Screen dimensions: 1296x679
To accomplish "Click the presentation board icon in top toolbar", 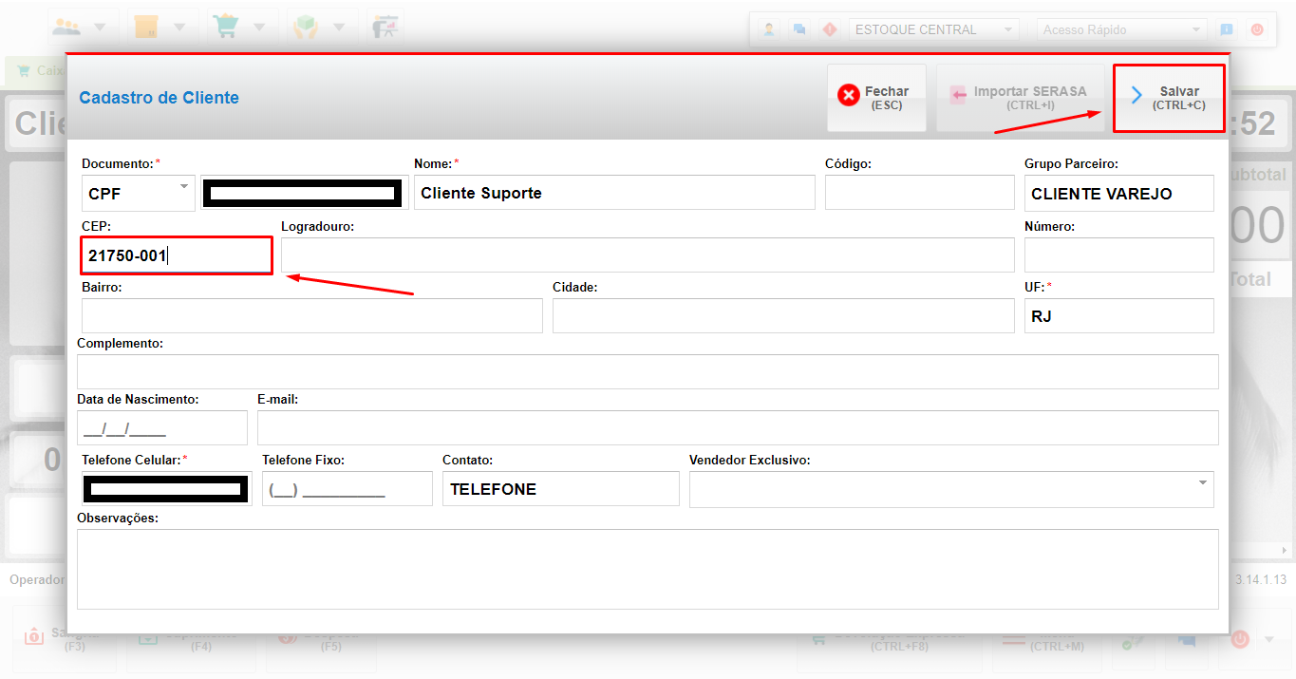I will pyautogui.click(x=385, y=27).
